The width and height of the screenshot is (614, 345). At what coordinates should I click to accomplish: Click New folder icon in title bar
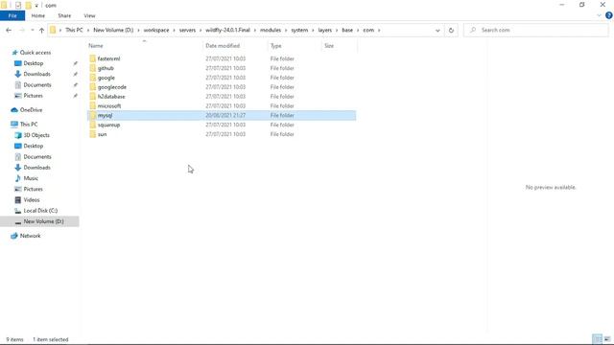28,6
